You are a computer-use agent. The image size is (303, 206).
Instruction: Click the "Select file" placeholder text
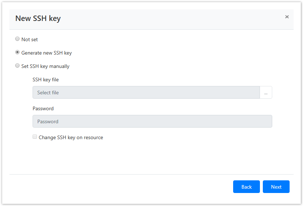(48, 93)
